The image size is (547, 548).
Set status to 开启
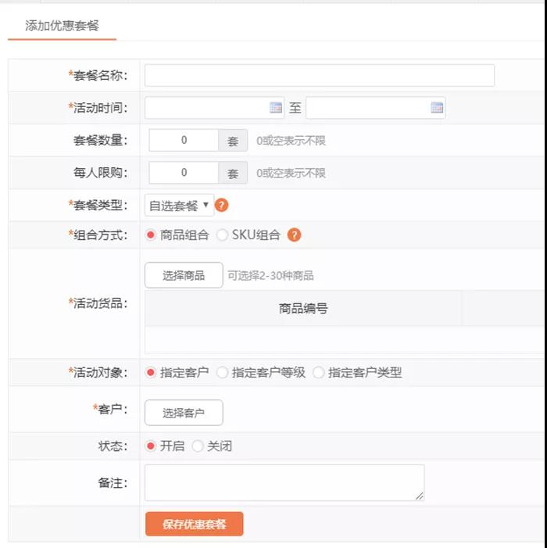(x=151, y=446)
